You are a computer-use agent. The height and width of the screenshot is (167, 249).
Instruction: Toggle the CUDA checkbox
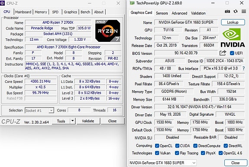click(x=177, y=145)
